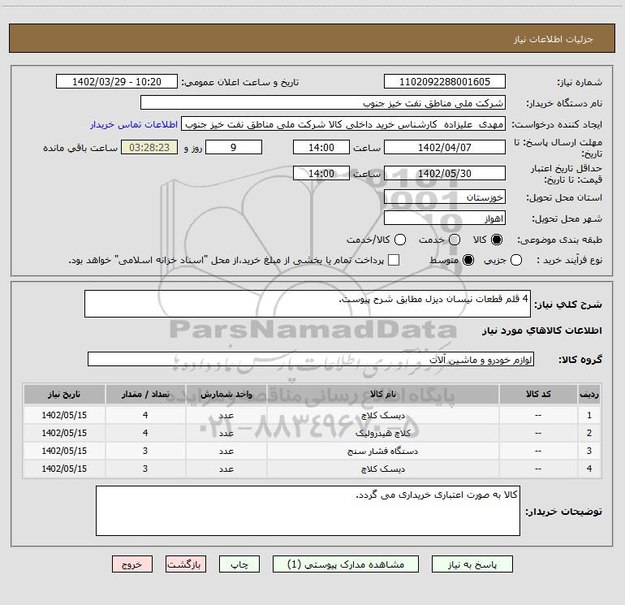Click the price validity date field 1402/05/30

click(445, 173)
